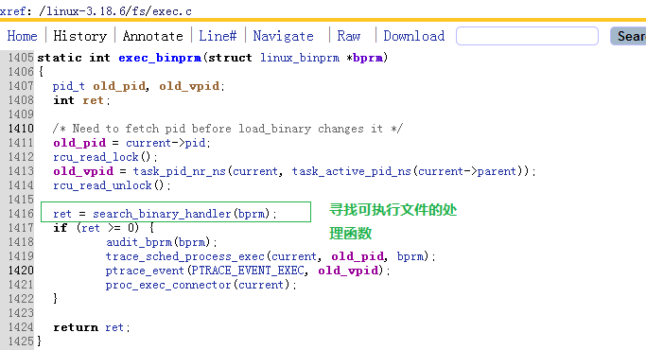
Task: Download the exec.c file
Action: [414, 36]
